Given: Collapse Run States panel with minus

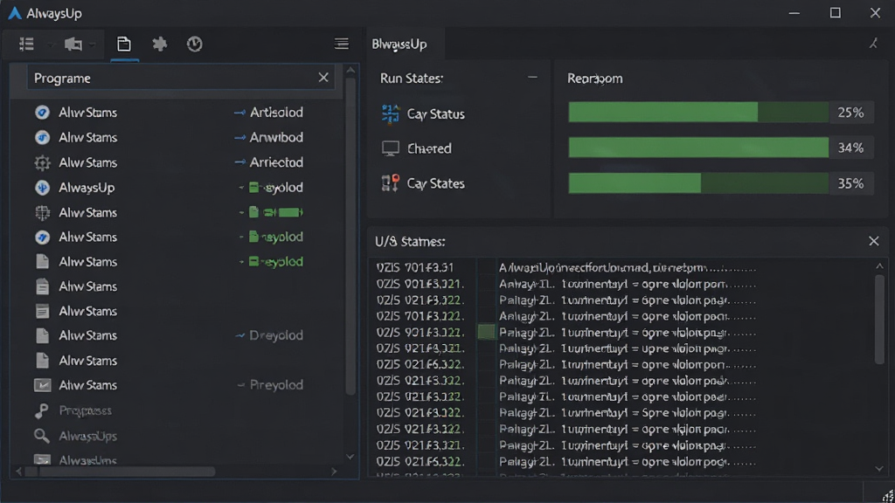Looking at the screenshot, I should pos(532,77).
